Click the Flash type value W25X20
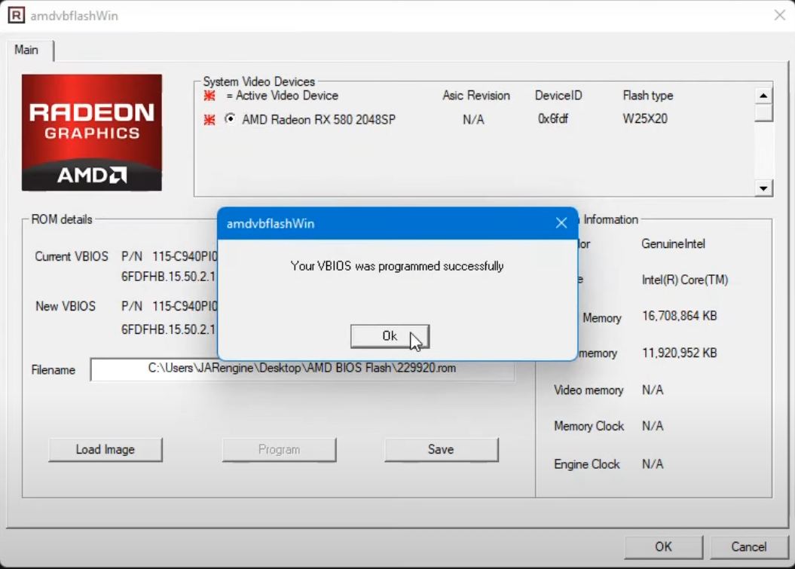Viewport: 795px width, 569px height. 645,118
